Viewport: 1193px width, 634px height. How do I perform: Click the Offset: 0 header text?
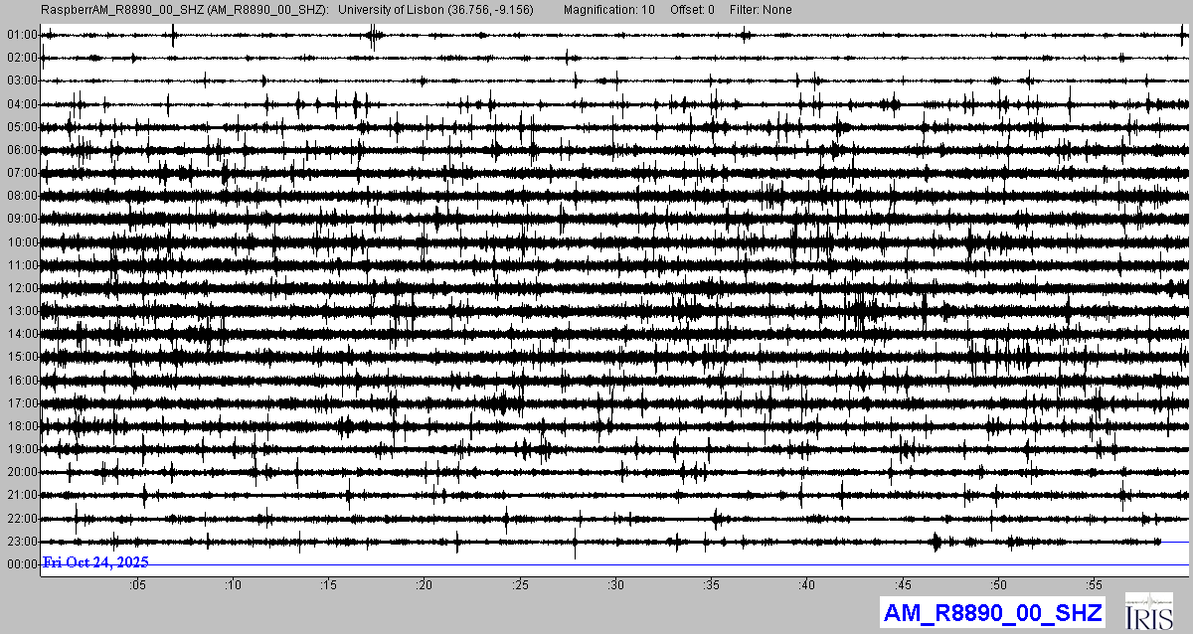[693, 9]
